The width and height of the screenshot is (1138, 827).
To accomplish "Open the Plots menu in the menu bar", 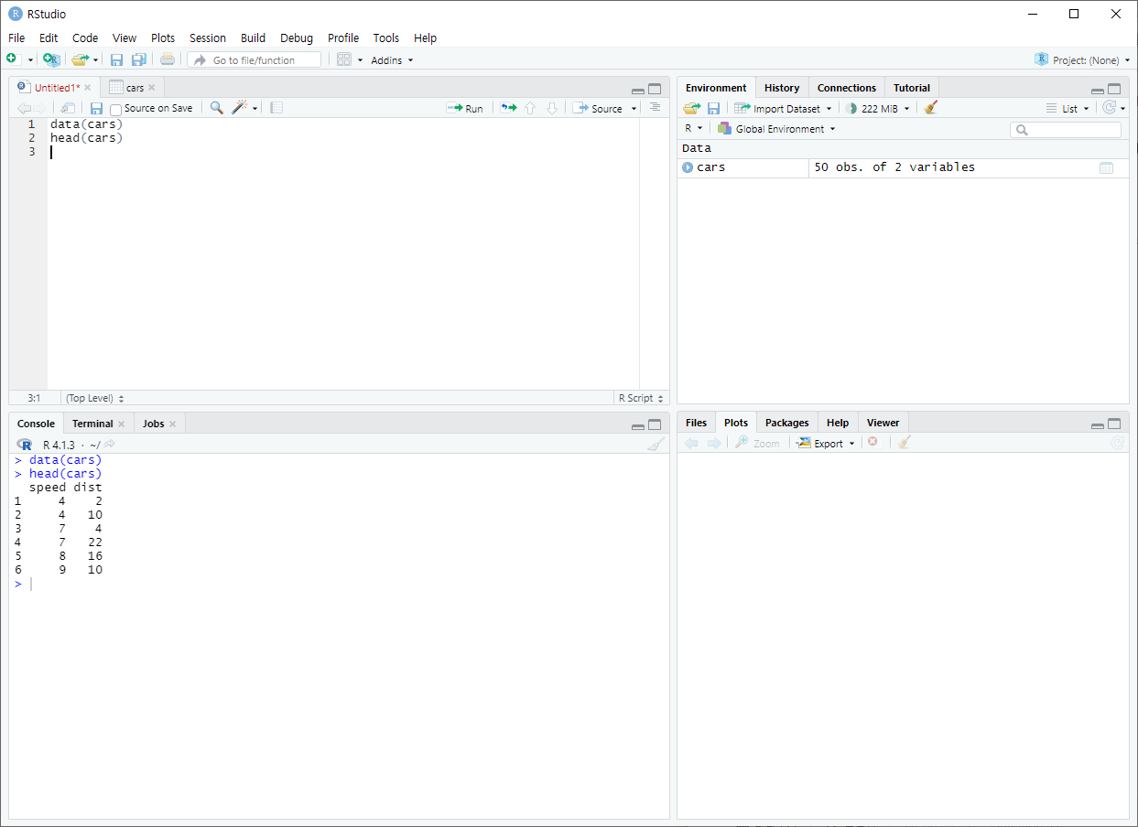I will click(x=163, y=38).
